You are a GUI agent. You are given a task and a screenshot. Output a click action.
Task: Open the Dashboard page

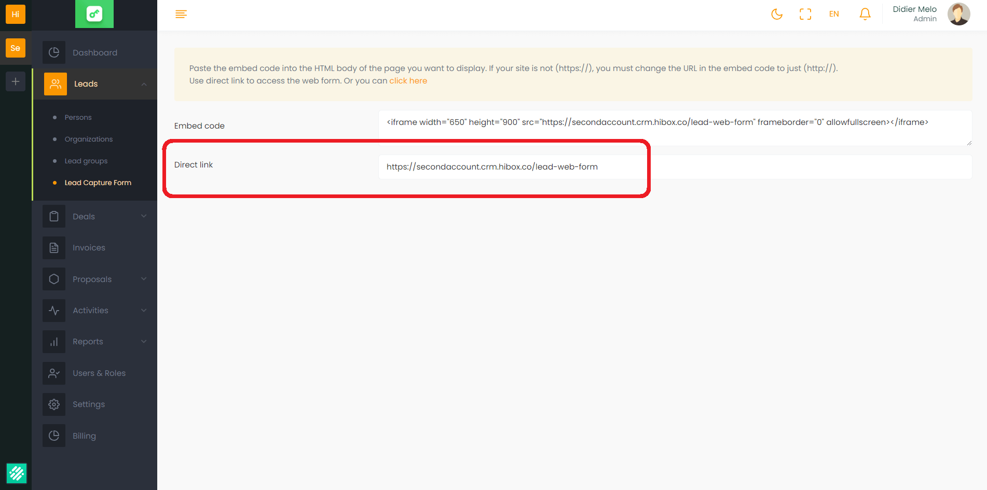[95, 53]
